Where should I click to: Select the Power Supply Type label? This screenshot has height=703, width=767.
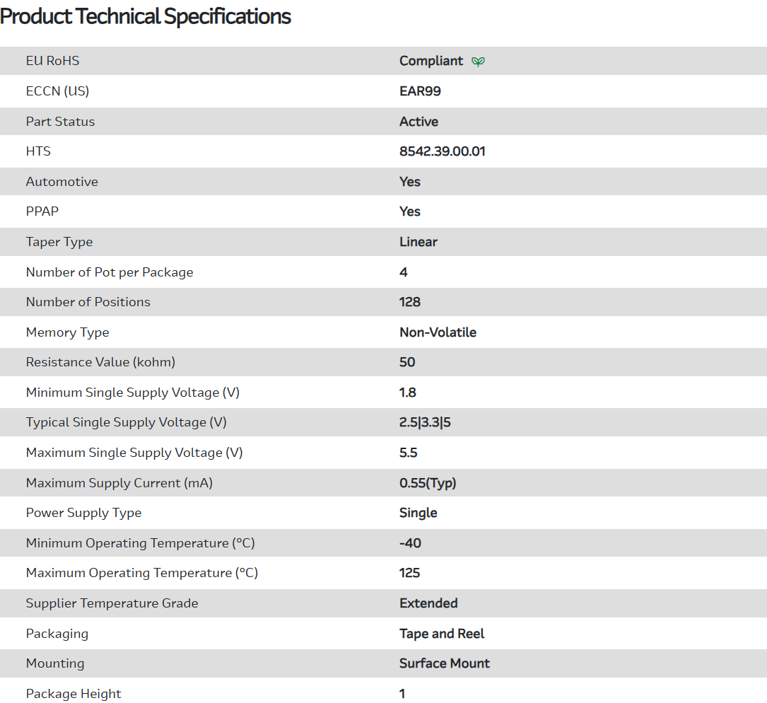point(83,513)
